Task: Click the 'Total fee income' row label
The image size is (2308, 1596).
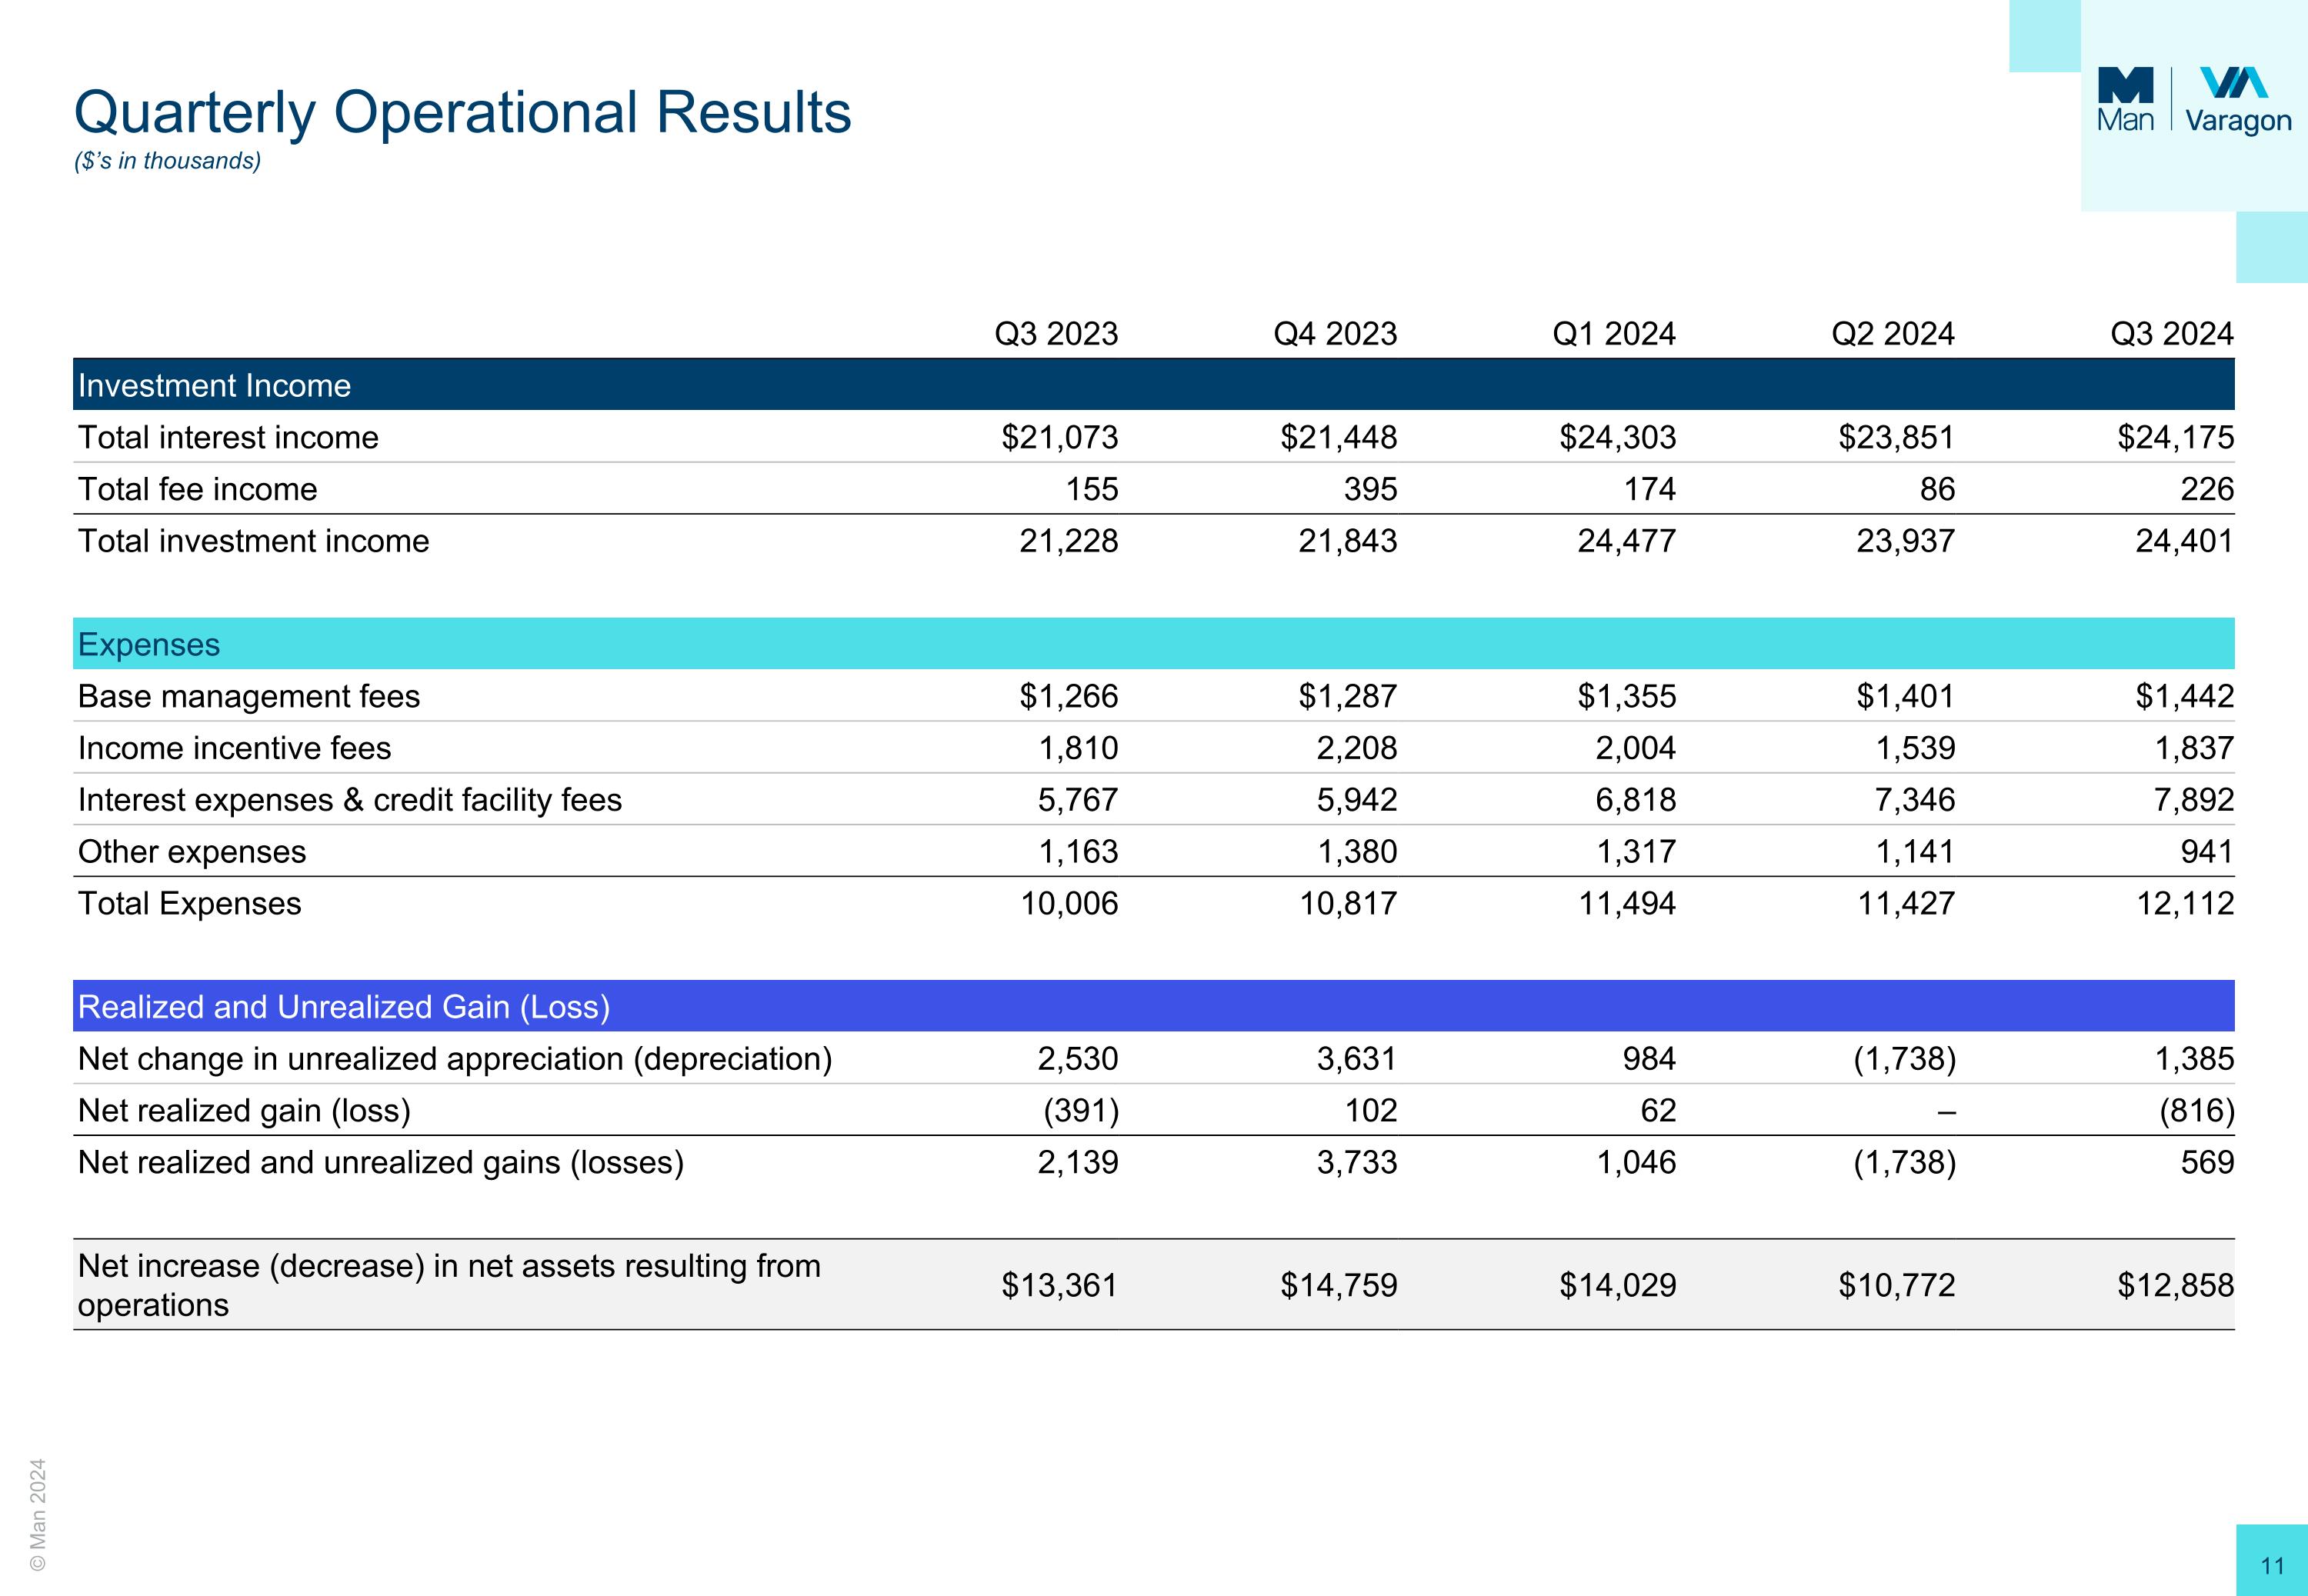Action: tap(197, 489)
